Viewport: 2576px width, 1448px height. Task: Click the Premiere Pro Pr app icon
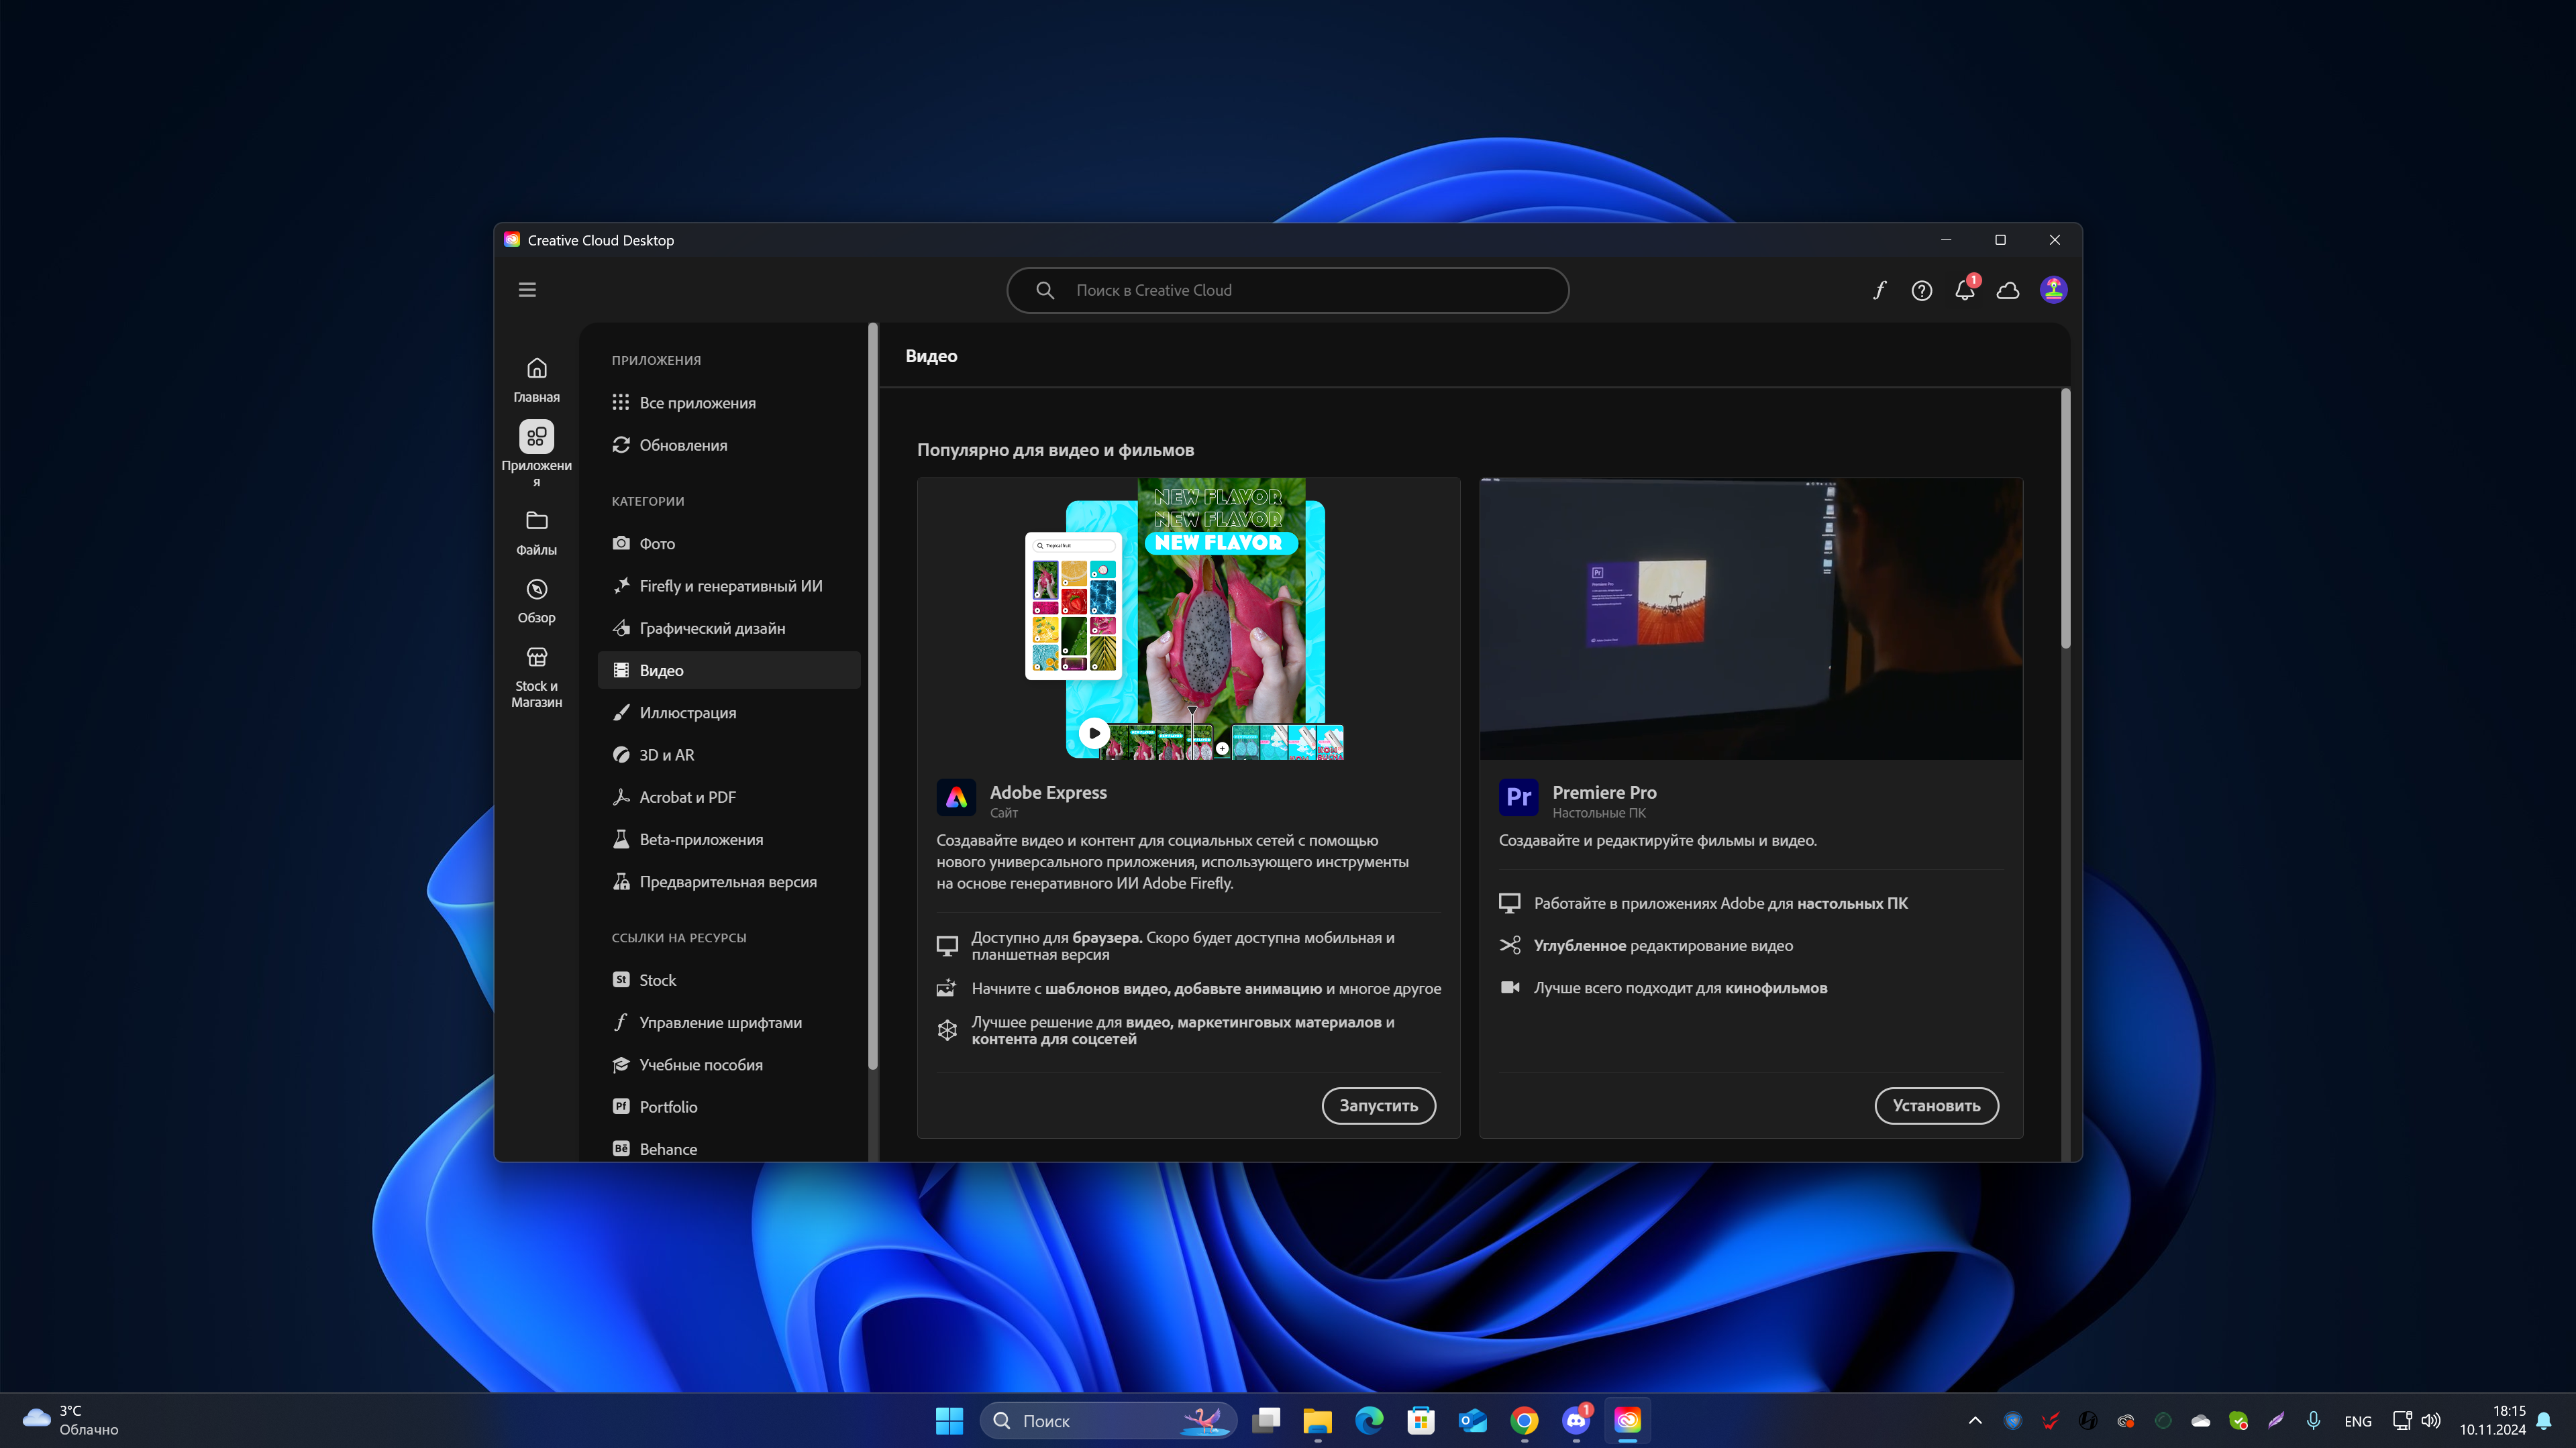point(1518,797)
